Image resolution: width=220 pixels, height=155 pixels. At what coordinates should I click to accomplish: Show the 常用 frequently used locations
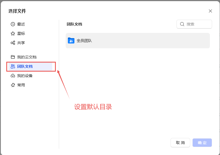click(x=21, y=85)
